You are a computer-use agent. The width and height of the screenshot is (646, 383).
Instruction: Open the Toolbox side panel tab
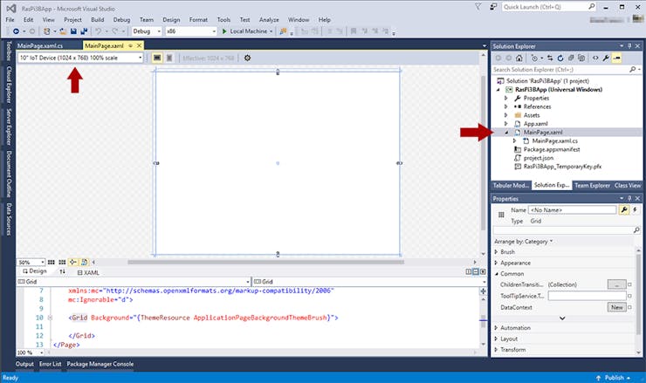point(9,51)
